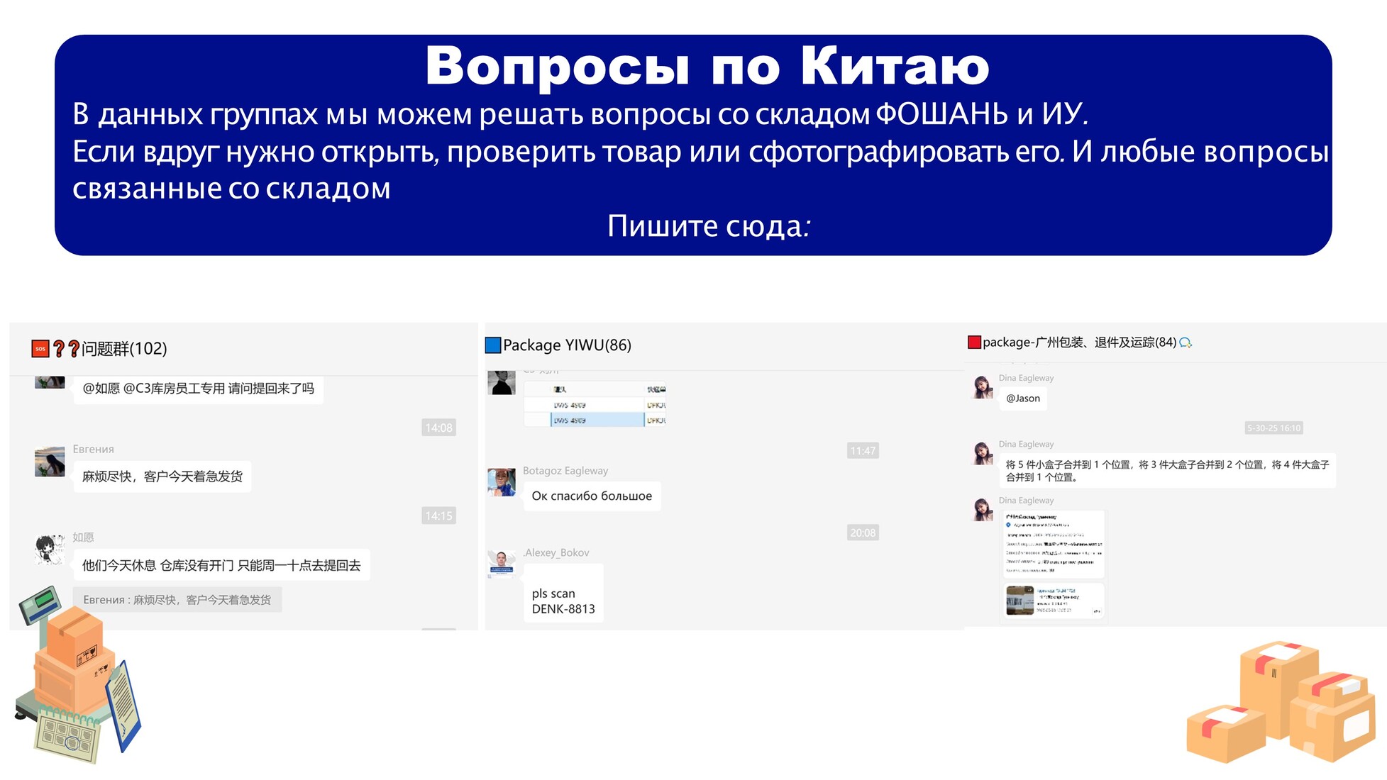The height and width of the screenshot is (780, 1387).
Task: Click the text Пишите сюда:
Action: point(709,225)
